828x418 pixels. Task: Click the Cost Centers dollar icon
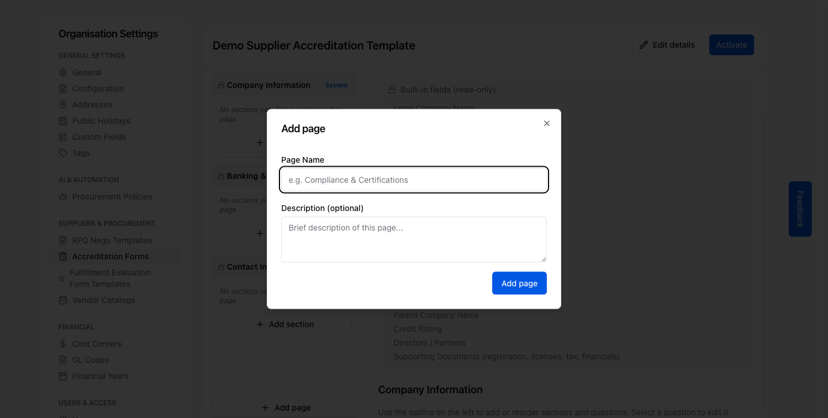[63, 344]
